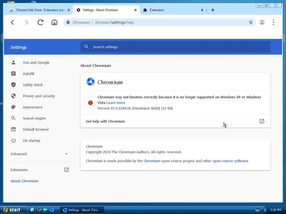Click the first quick launch icon

[x=32, y=210]
